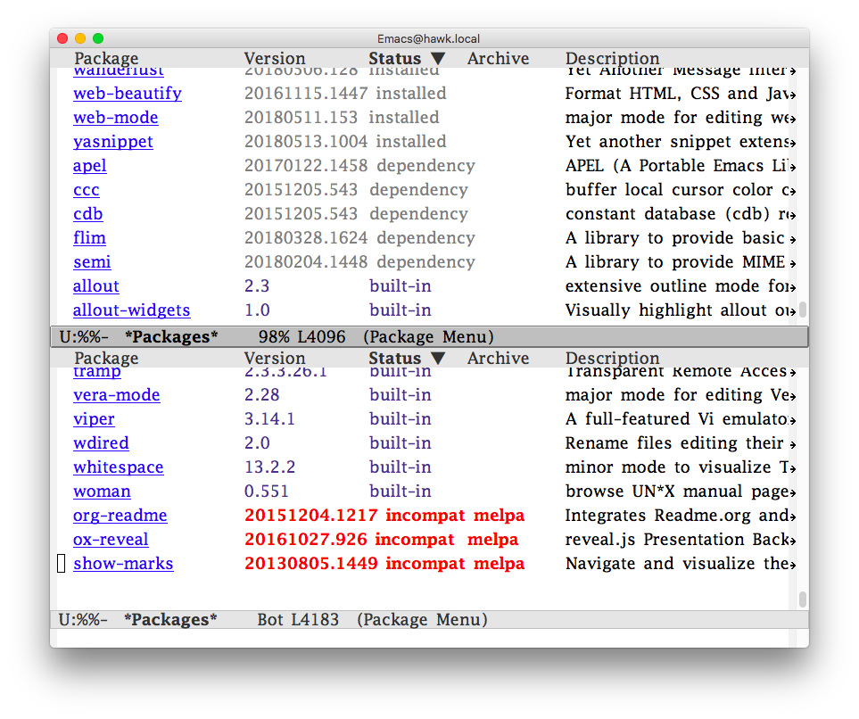Click Description column header in lower pane
Viewport: 859px width, 719px height.
coord(613,358)
